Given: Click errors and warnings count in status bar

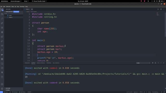Looking at the screenshot, I should point(6,92).
